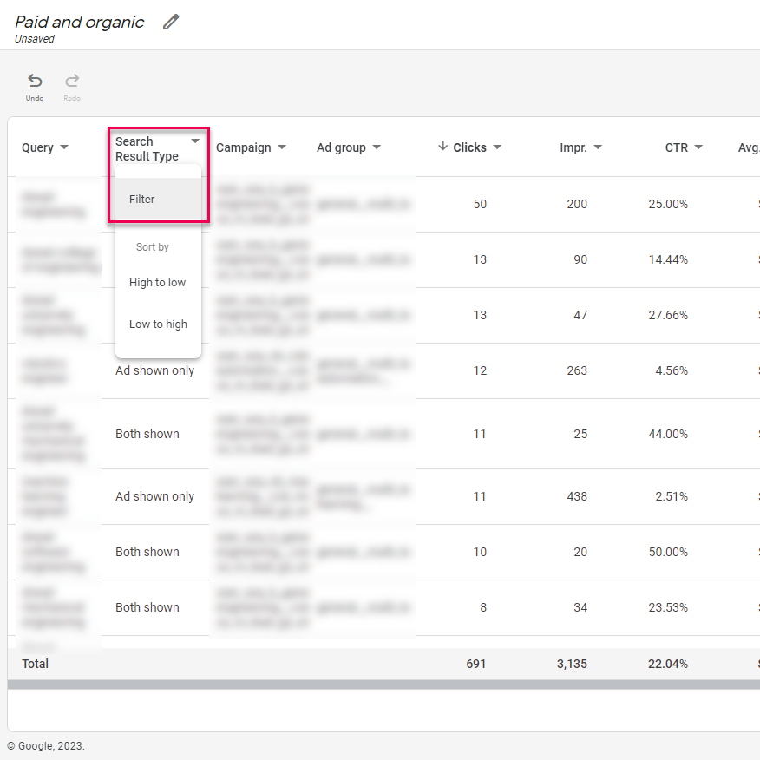Expand the Avg. column header dropdown

[751, 147]
